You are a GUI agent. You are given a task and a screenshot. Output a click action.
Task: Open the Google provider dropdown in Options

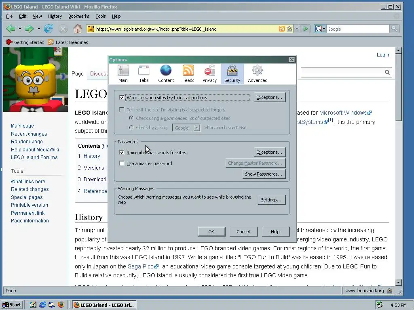click(x=186, y=128)
